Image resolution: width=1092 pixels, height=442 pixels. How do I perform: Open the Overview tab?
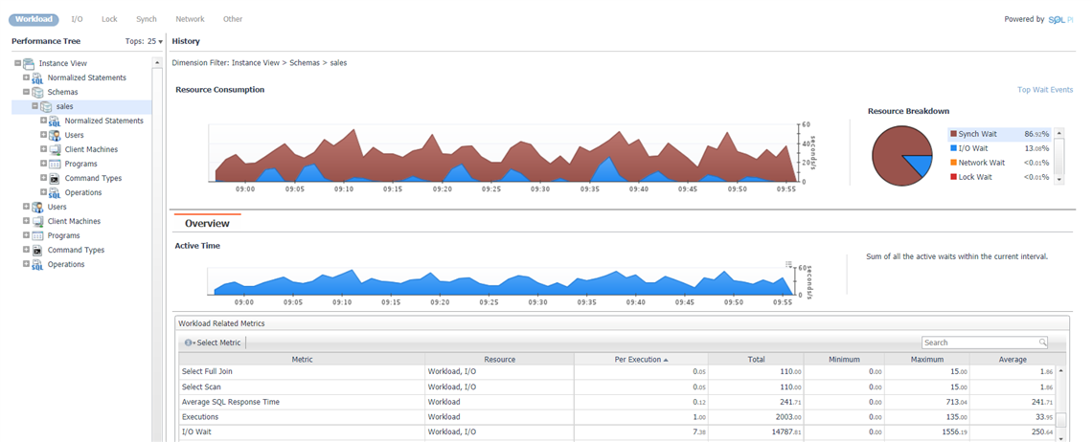tap(207, 224)
